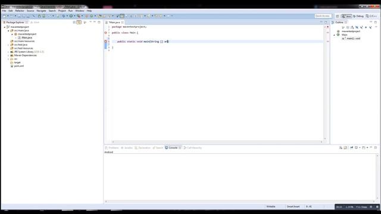Open the Window menu
The width and height of the screenshot is (381, 214).
[80, 11]
